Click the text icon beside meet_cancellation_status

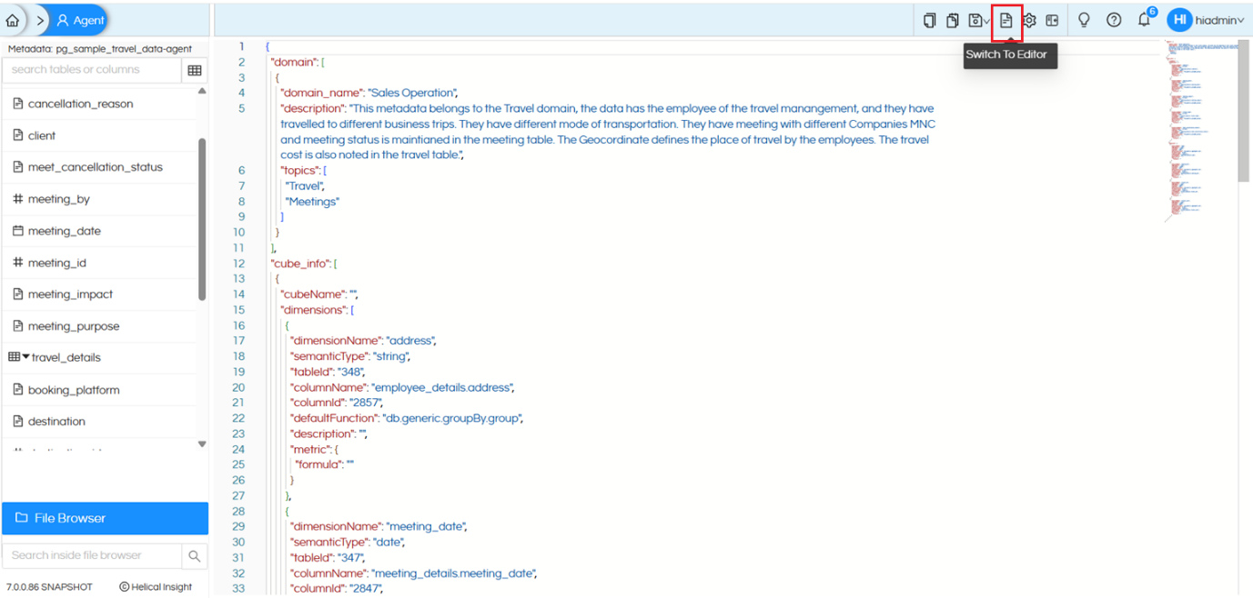coord(17,167)
